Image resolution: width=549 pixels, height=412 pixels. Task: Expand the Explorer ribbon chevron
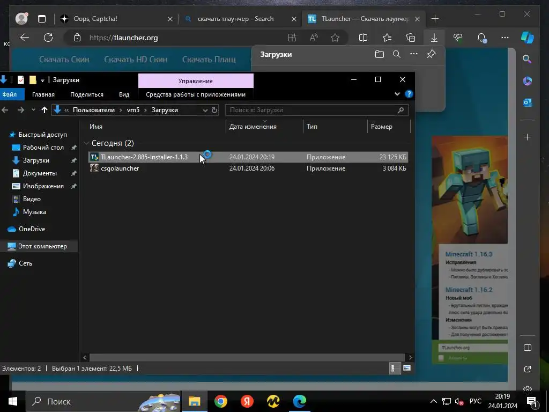point(397,94)
